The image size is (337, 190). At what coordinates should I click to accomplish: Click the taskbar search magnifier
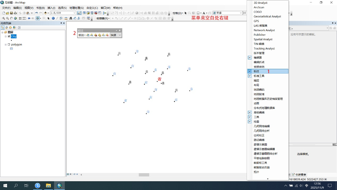(x=16, y=185)
